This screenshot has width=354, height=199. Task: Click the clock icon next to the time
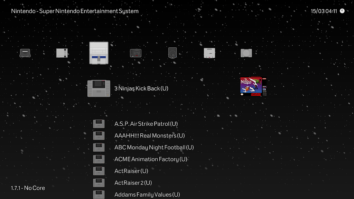point(342,11)
